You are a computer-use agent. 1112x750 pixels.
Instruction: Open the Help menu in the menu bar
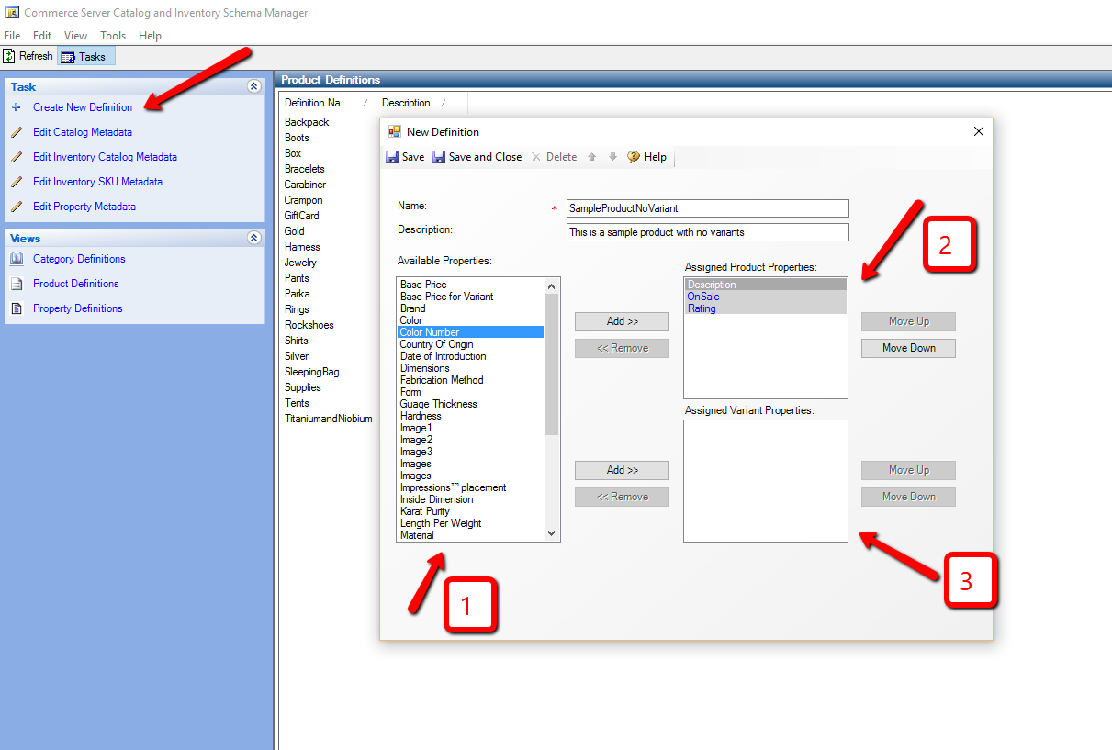[150, 36]
